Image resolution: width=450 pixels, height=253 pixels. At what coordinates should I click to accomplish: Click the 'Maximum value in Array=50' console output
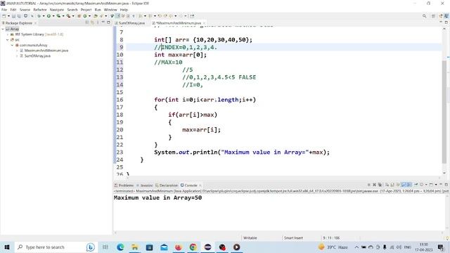[x=157, y=197]
